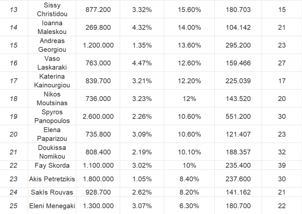The image size is (302, 214).
Task: Click the name Sissy Christidou
Action: click(x=52, y=10)
